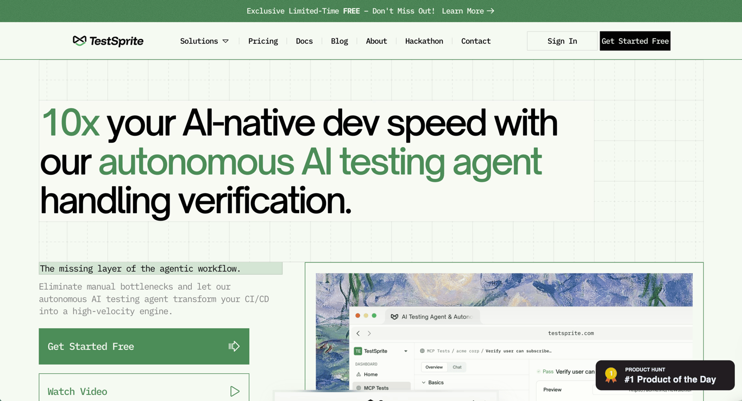
Task: Click the arrow icon after Learn More
Action: click(491, 11)
